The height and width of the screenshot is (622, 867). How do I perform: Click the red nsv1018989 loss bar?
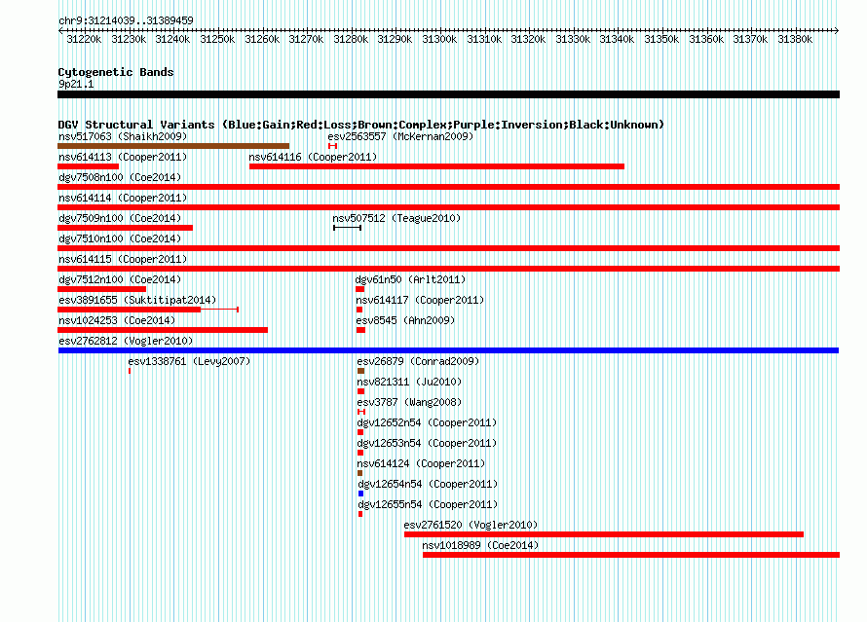pyautogui.click(x=631, y=555)
